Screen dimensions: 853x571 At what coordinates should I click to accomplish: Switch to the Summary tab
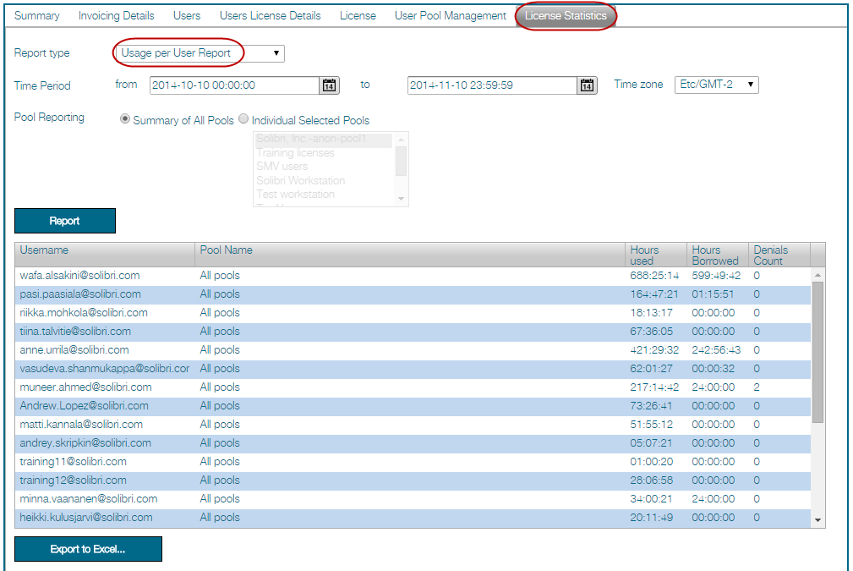coord(37,15)
